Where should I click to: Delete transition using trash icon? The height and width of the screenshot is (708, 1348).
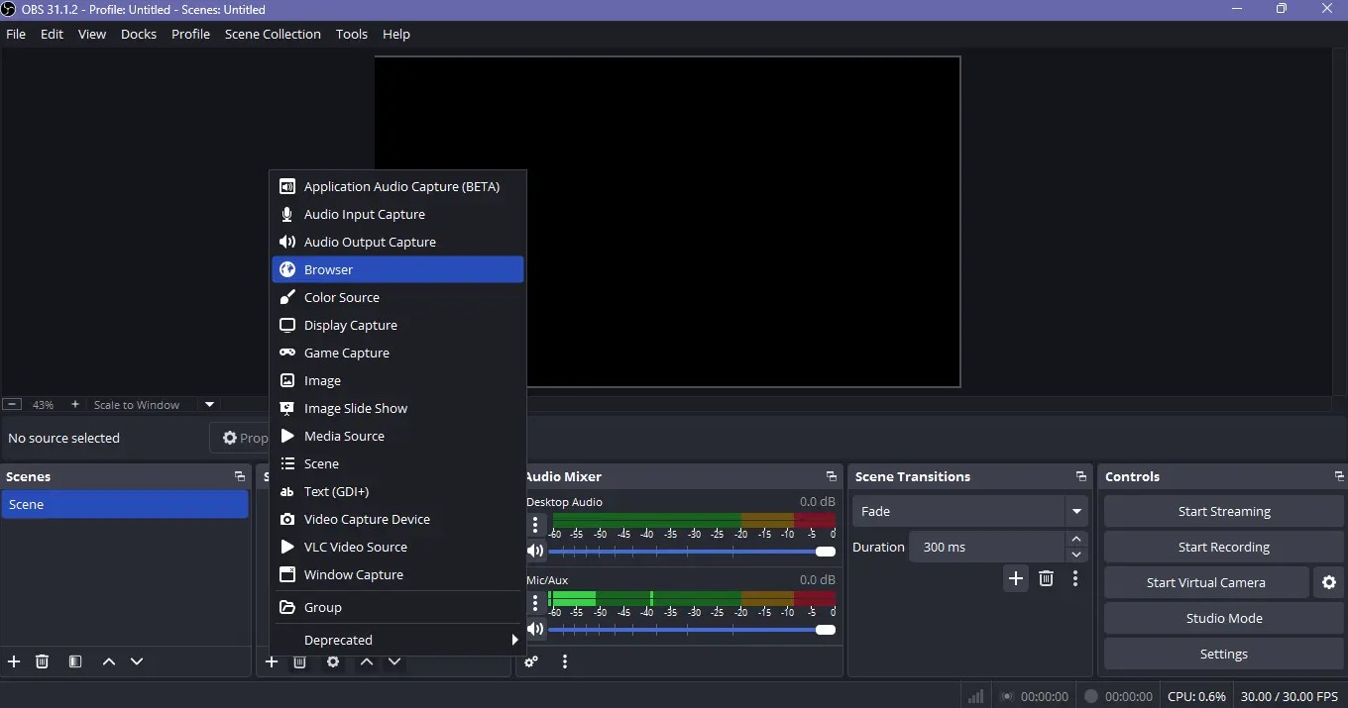(1046, 578)
